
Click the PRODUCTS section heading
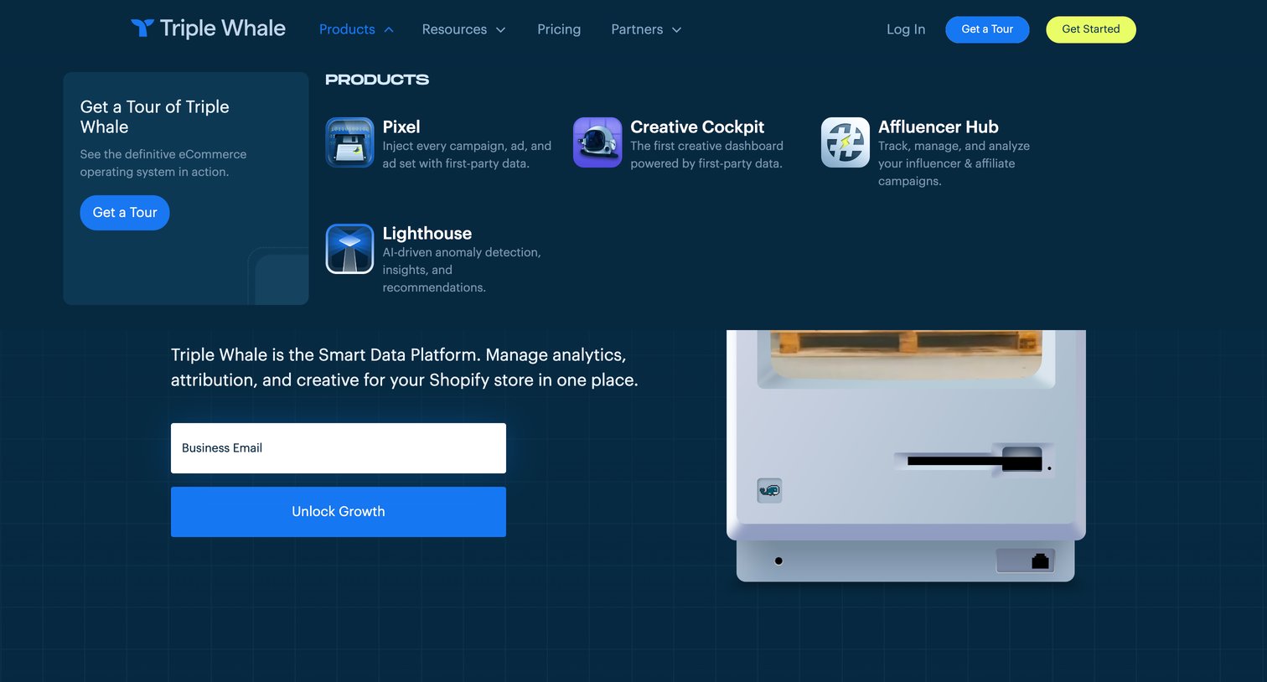[377, 80]
